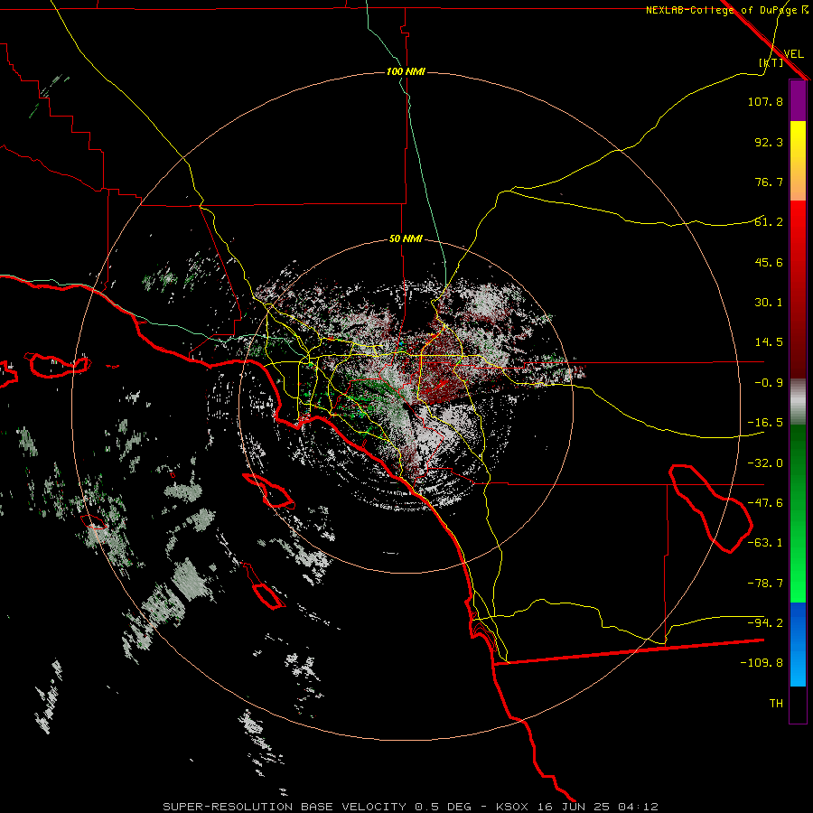
Task: Click the [KT] units label
Action: pyautogui.click(x=771, y=62)
